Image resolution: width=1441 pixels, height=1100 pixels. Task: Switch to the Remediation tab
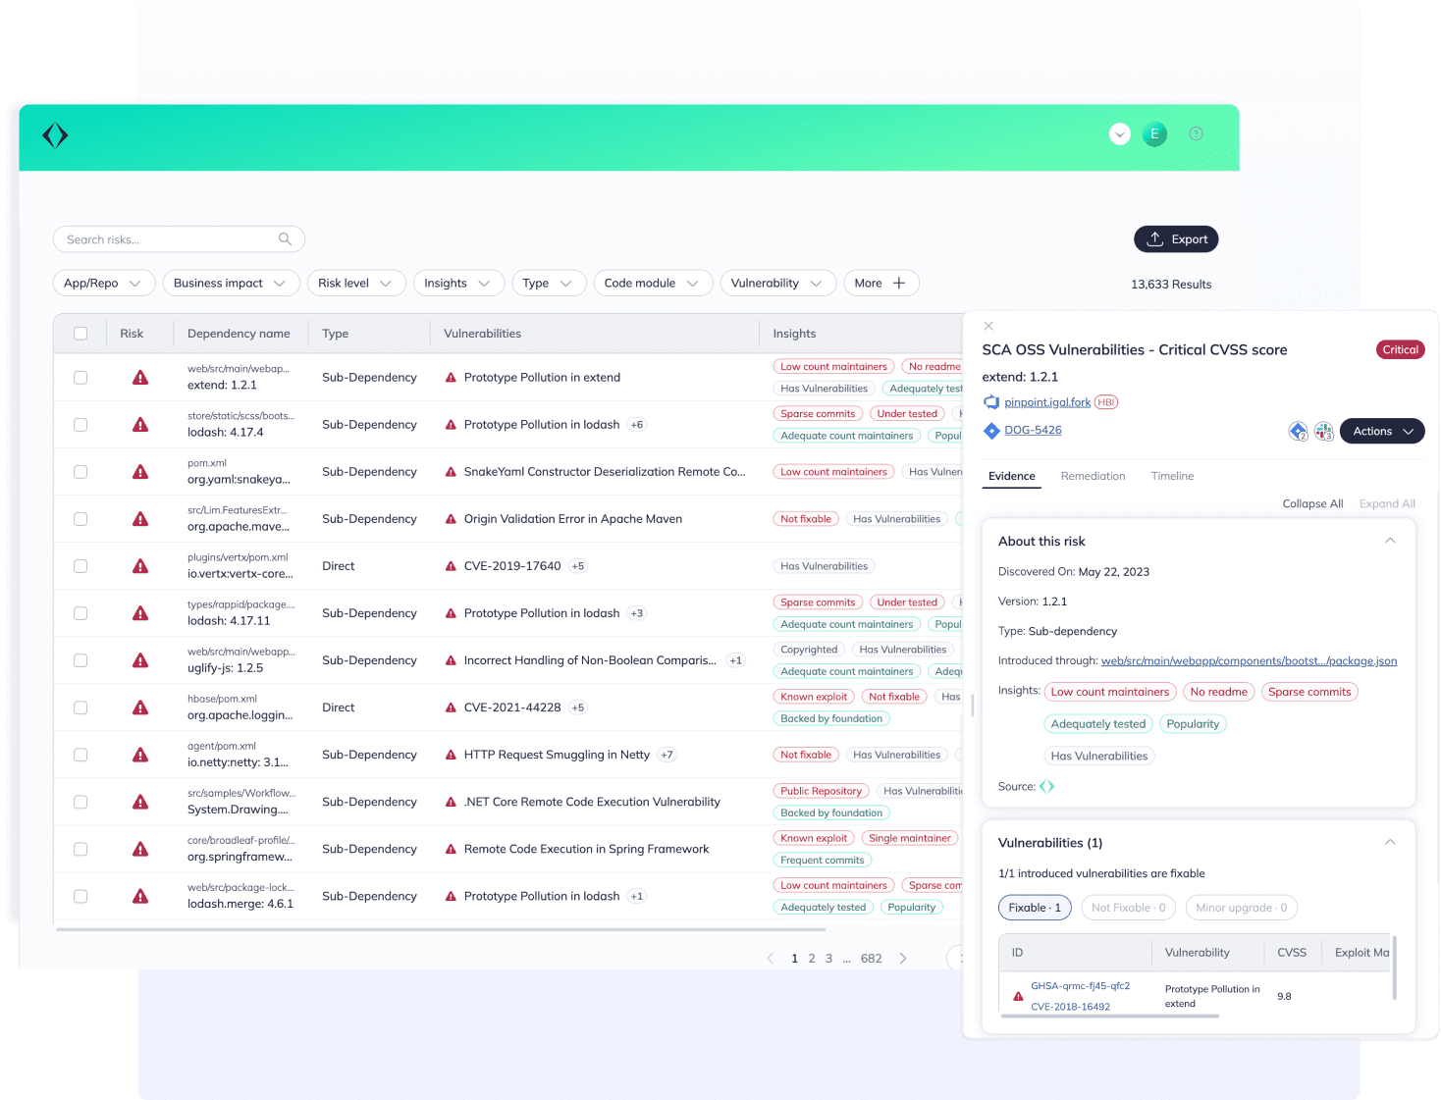click(1093, 476)
